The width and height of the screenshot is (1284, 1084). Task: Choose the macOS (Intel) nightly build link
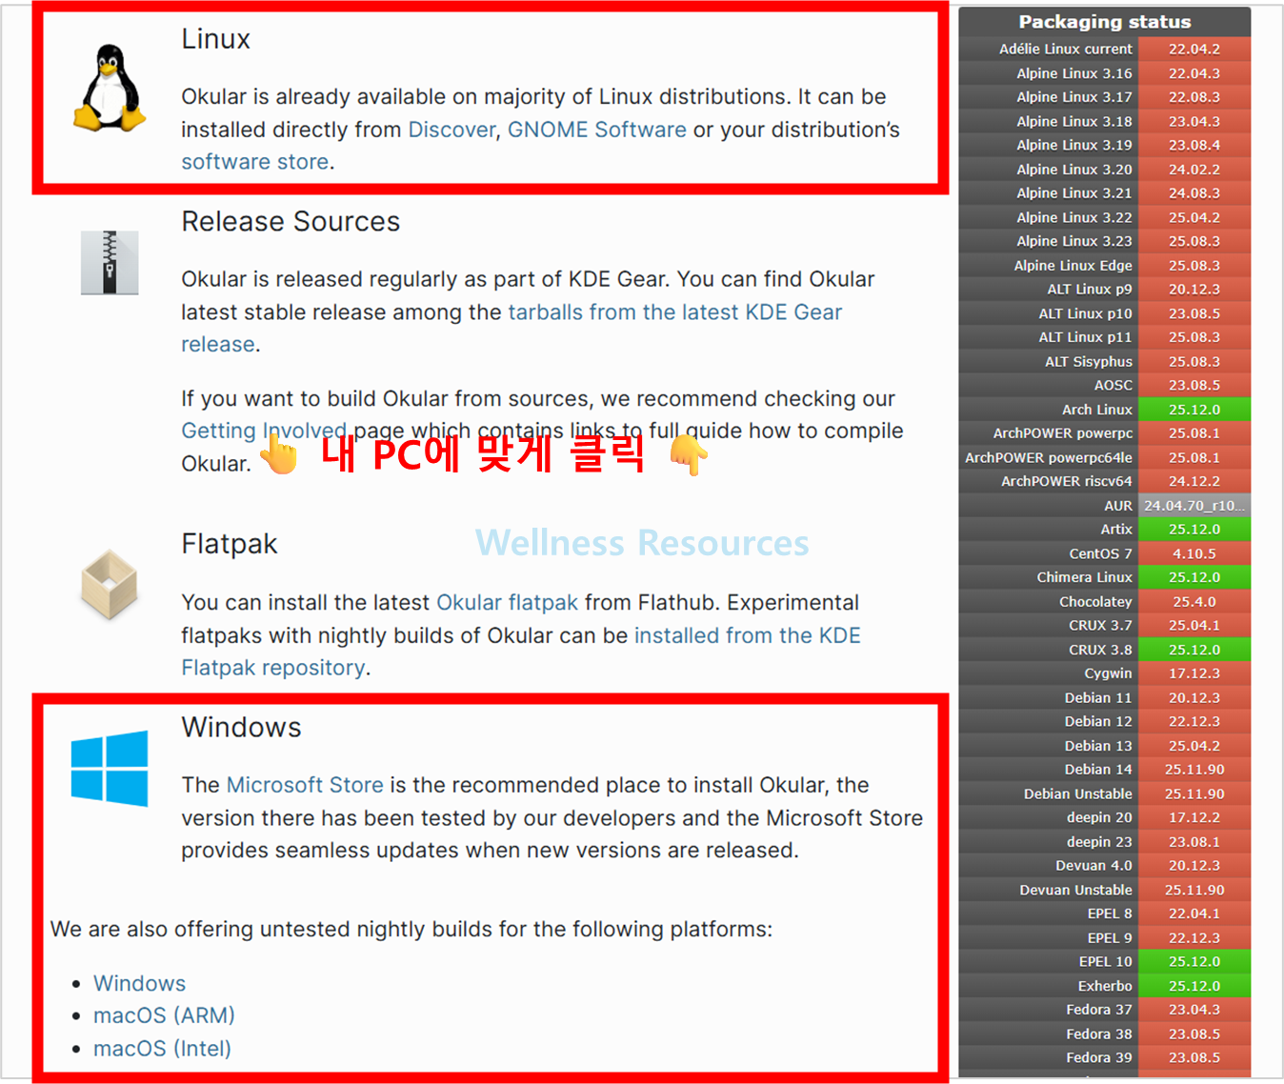pos(162,1048)
